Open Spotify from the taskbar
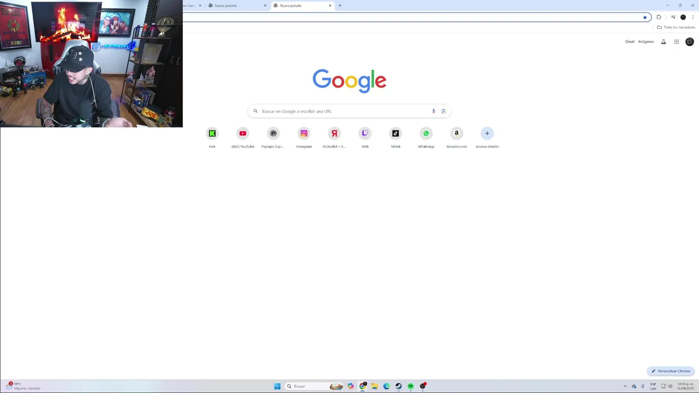699x393 pixels. point(411,386)
